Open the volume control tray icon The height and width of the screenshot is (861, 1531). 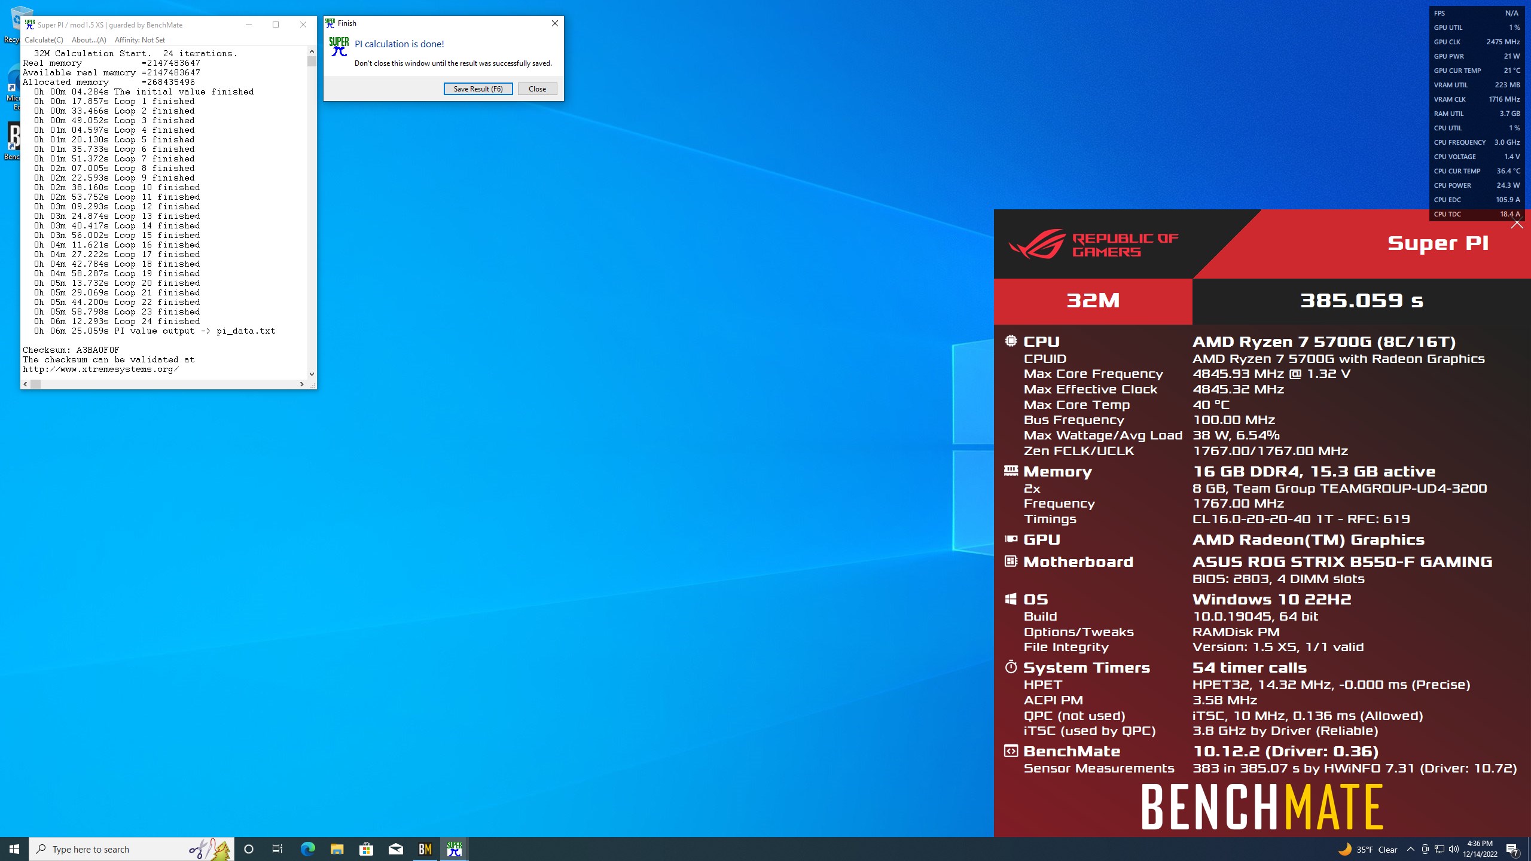1454,849
